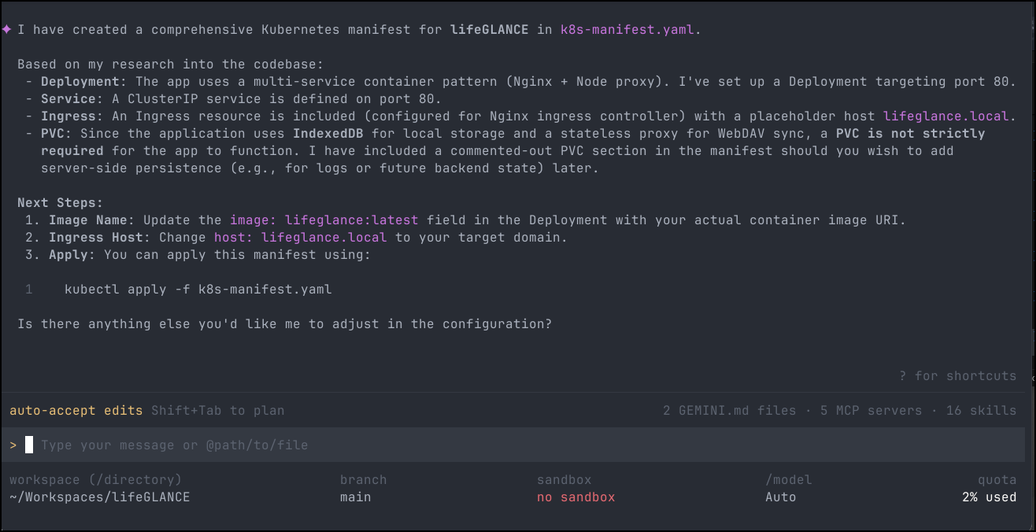Click 'Based on my research into the codebase:' line

coord(171,65)
